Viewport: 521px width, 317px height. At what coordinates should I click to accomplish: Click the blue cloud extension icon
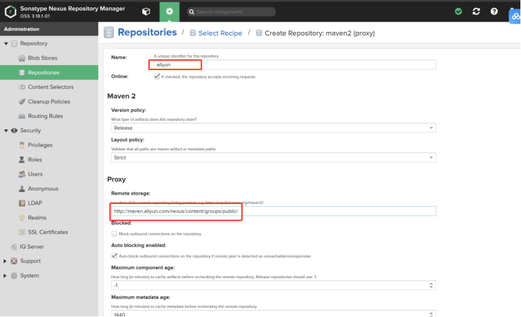(515, 16)
